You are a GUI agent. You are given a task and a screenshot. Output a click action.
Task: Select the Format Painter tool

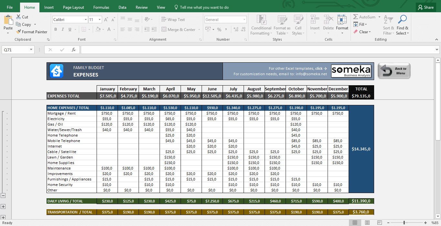click(32, 32)
